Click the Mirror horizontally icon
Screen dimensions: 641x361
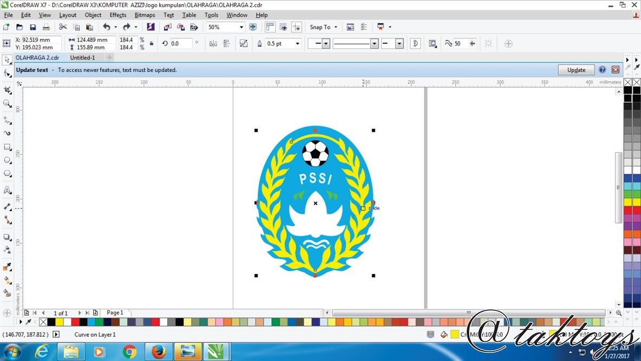(x=213, y=44)
